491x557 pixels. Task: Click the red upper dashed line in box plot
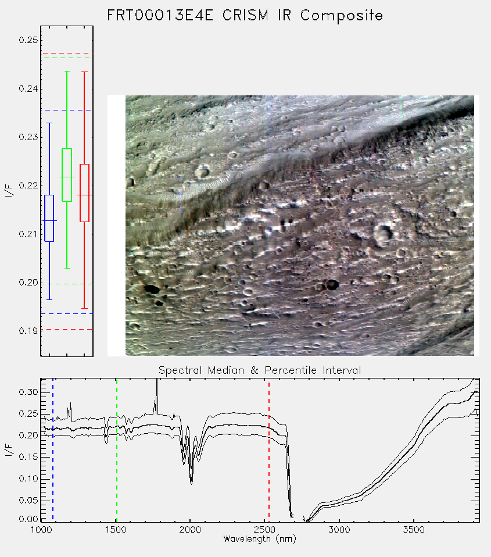click(x=67, y=53)
